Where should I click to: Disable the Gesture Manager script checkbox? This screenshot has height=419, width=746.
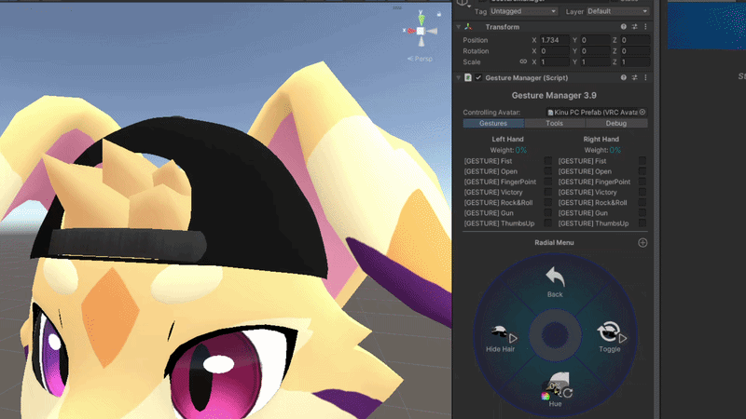[x=478, y=77]
